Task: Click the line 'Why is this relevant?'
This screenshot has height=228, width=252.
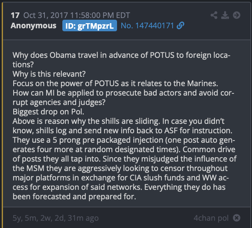Action: coord(49,74)
